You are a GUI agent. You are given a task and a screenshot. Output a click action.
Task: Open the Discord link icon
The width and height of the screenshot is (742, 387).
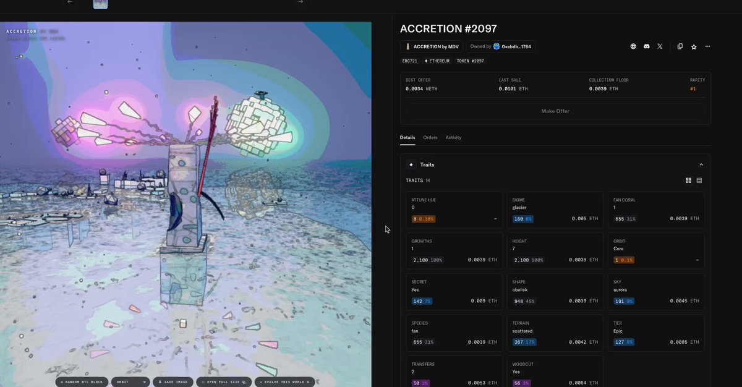pos(647,46)
